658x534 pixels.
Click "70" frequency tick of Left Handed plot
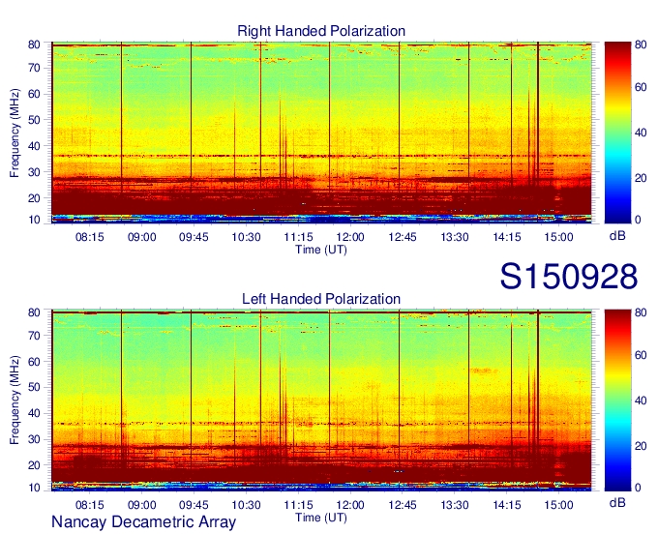pos(34,335)
